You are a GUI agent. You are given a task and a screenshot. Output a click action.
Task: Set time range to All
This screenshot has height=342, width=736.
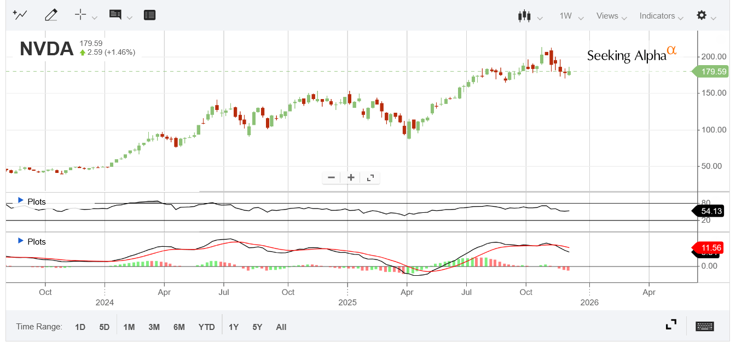pyautogui.click(x=281, y=327)
